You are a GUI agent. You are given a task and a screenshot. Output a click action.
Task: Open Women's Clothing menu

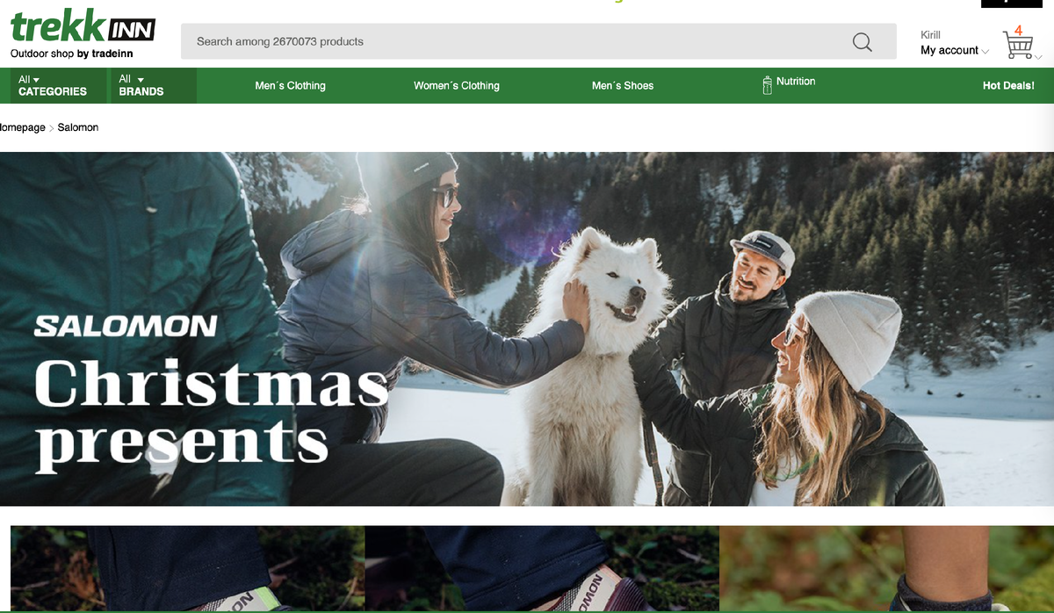click(x=456, y=85)
